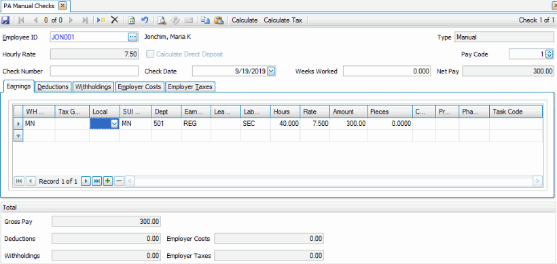
Task: Click grid last-record navigator button
Action: point(96,181)
